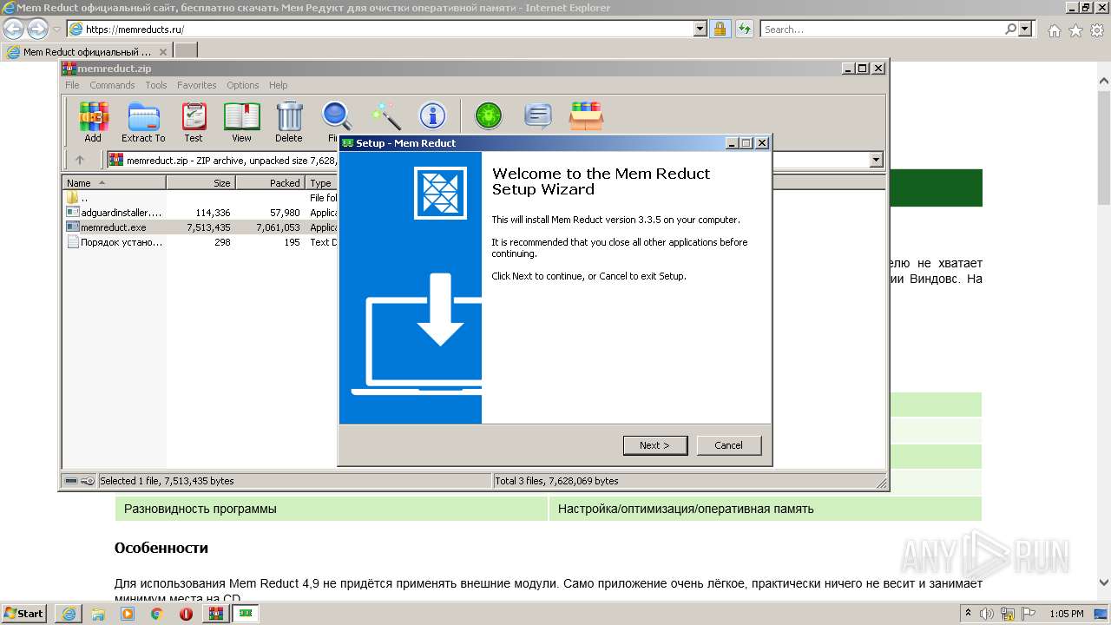Open the File menu in WinRAR
The height and width of the screenshot is (625, 1111).
tap(72, 85)
